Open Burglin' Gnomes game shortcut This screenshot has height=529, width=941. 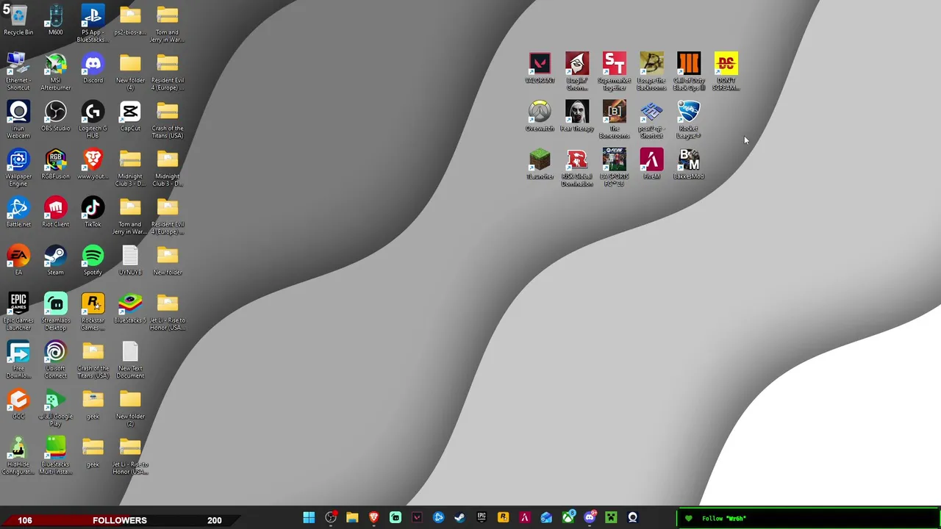coord(577,71)
